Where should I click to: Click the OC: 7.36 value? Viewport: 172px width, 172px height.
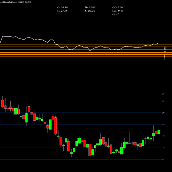pyautogui.click(x=118, y=8)
